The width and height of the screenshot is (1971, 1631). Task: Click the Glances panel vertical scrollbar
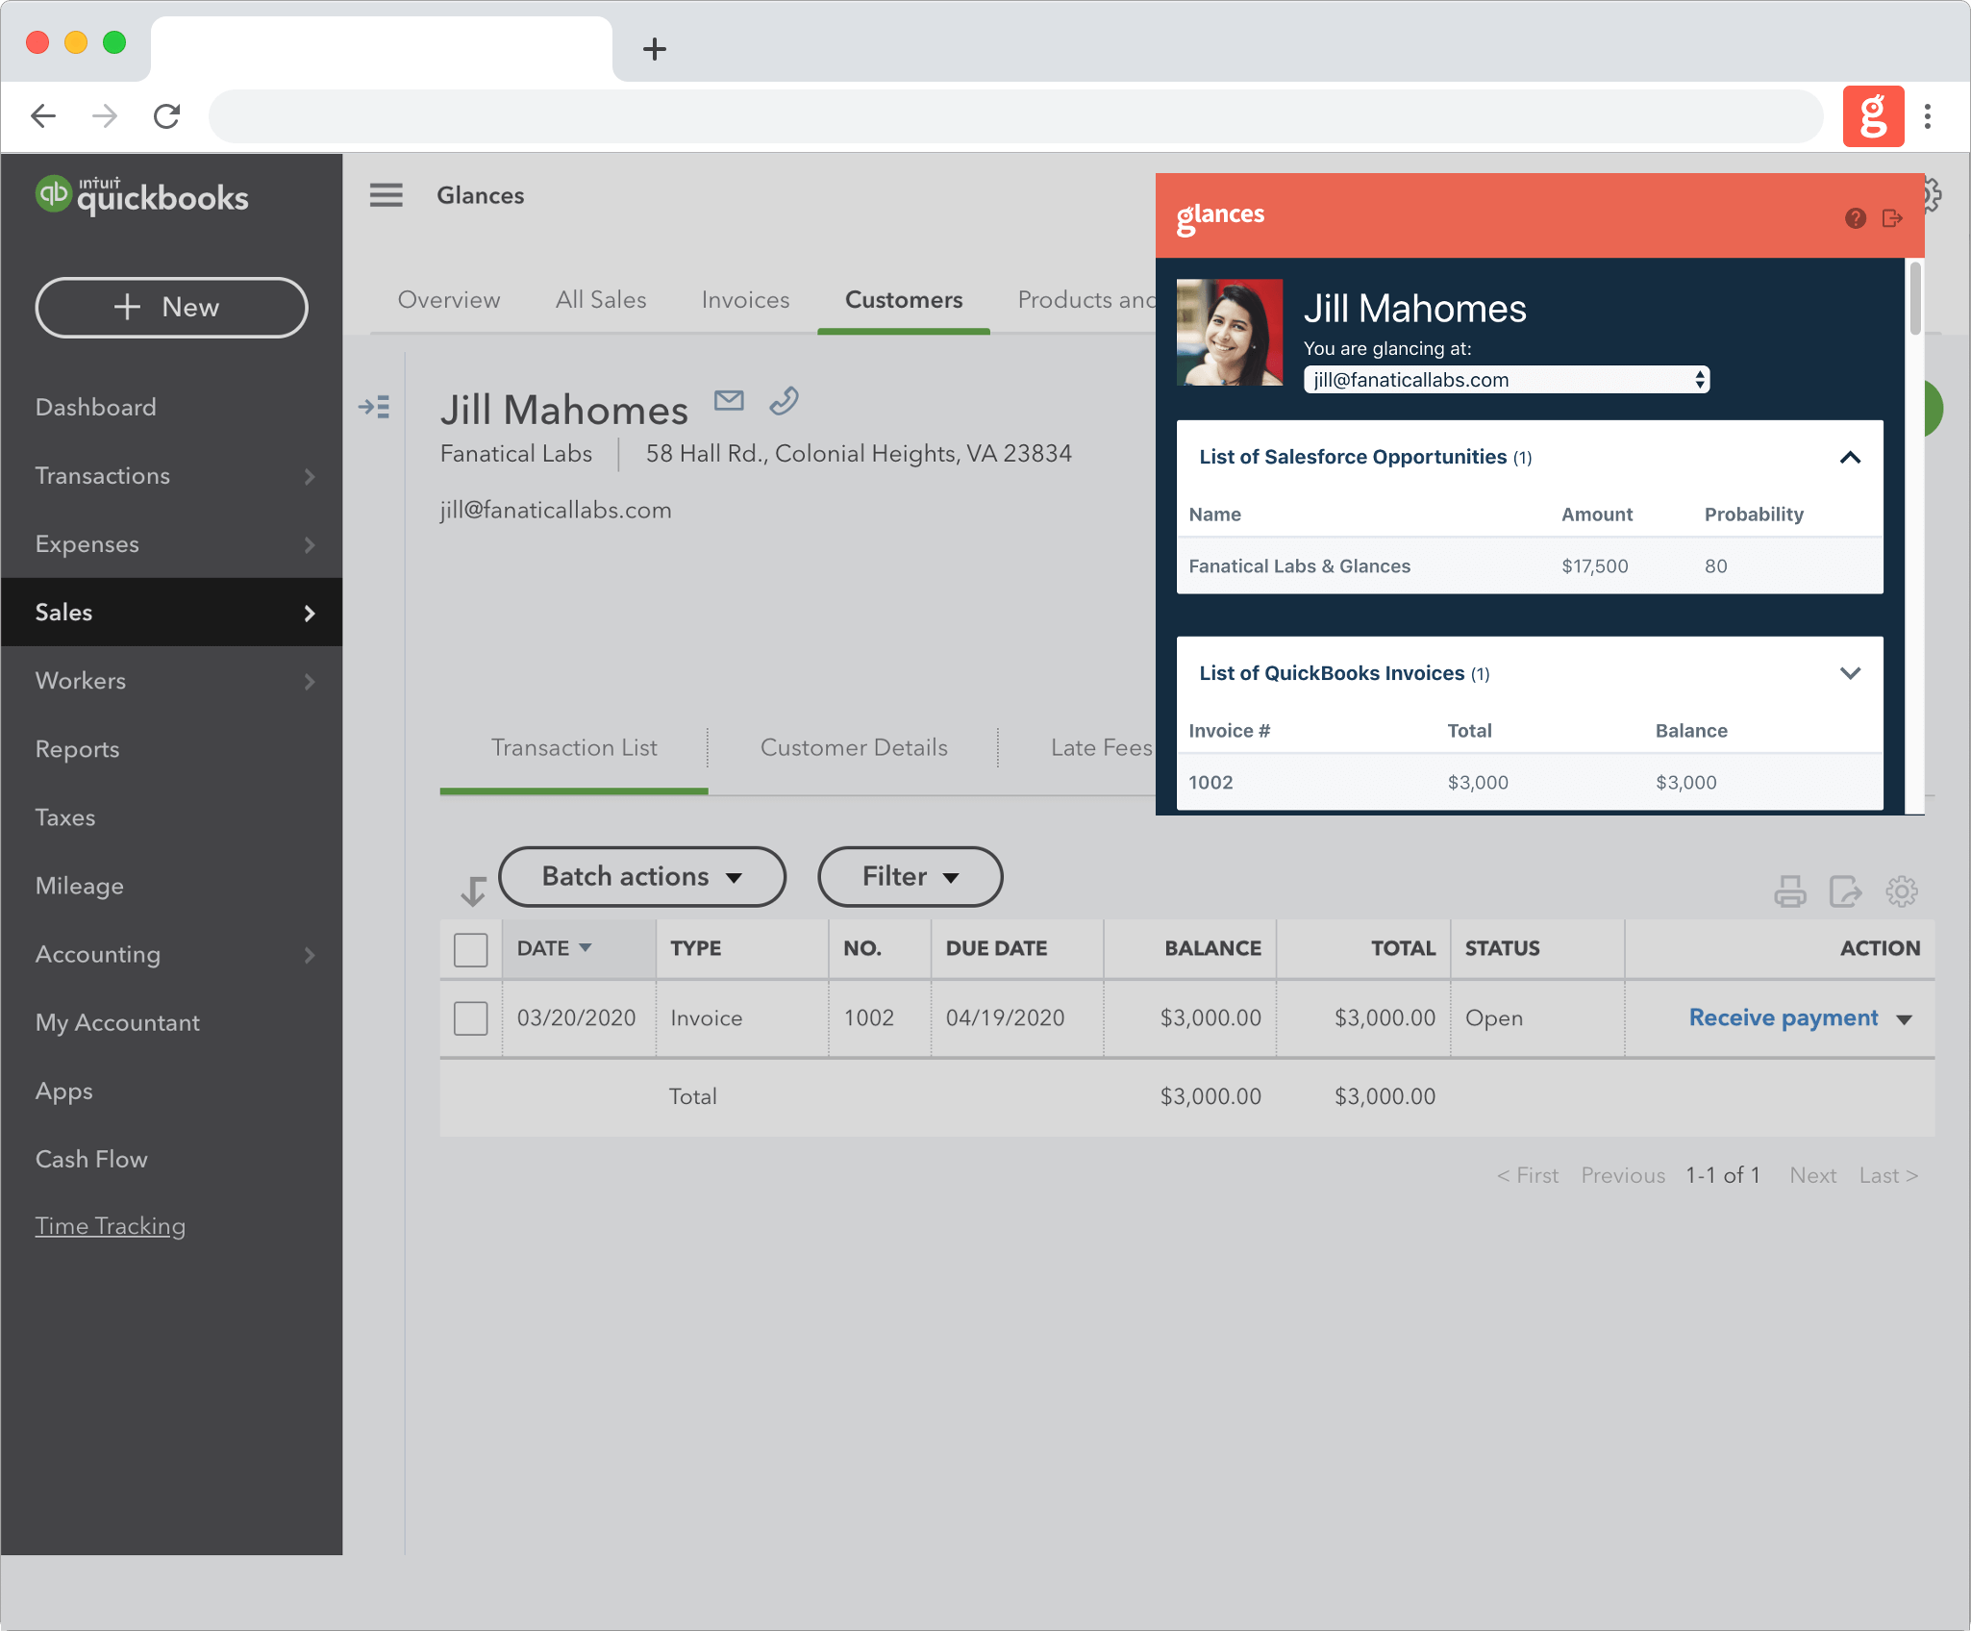pos(1915,299)
